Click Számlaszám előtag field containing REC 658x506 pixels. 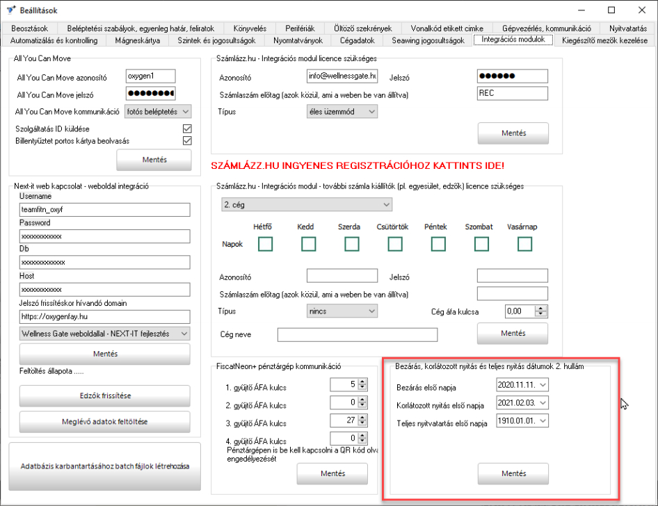[513, 93]
